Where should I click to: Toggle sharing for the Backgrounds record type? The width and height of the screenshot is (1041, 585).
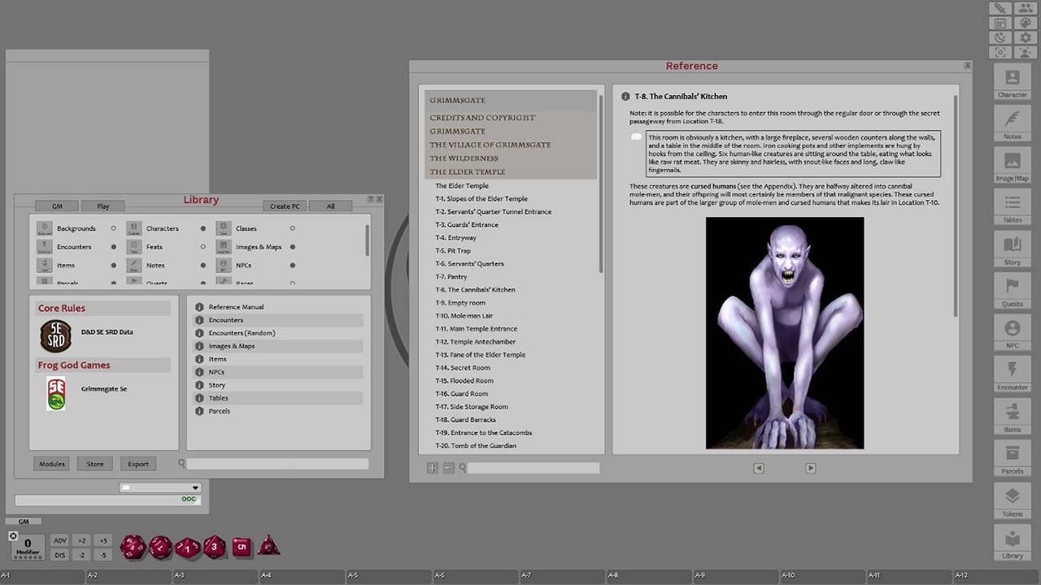pos(112,228)
